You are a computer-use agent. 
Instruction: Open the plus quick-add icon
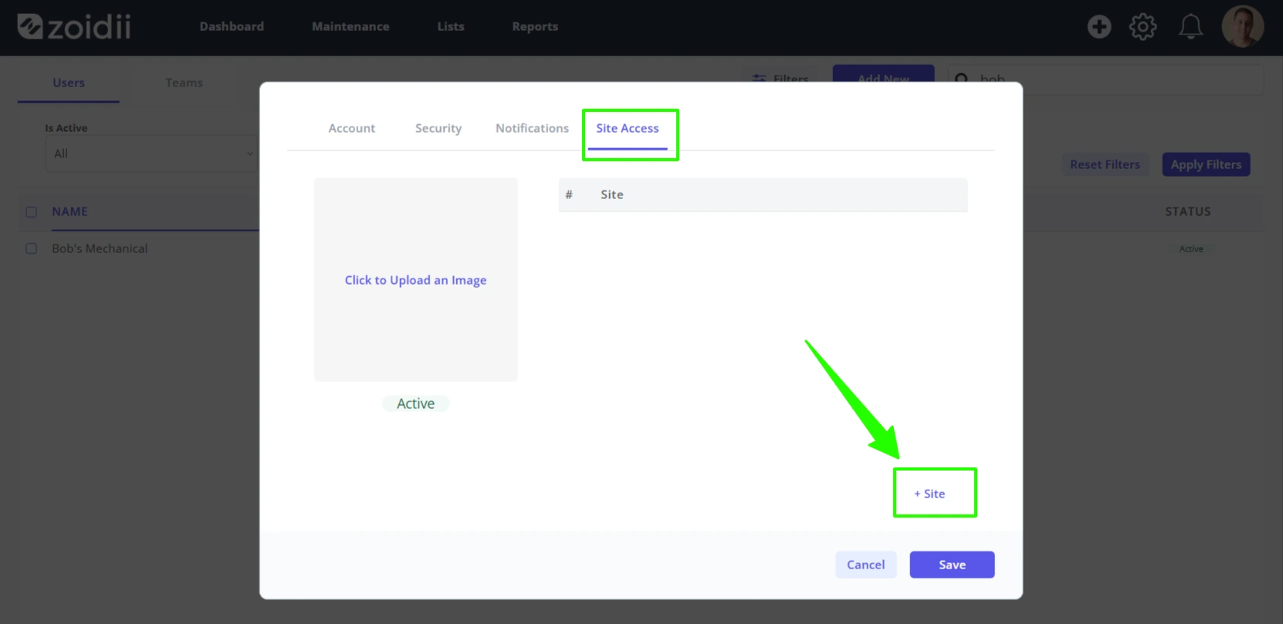pyautogui.click(x=1099, y=27)
